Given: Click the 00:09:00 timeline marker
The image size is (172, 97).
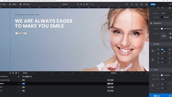Looking at the screenshot, I should pyautogui.click(x=113, y=73).
